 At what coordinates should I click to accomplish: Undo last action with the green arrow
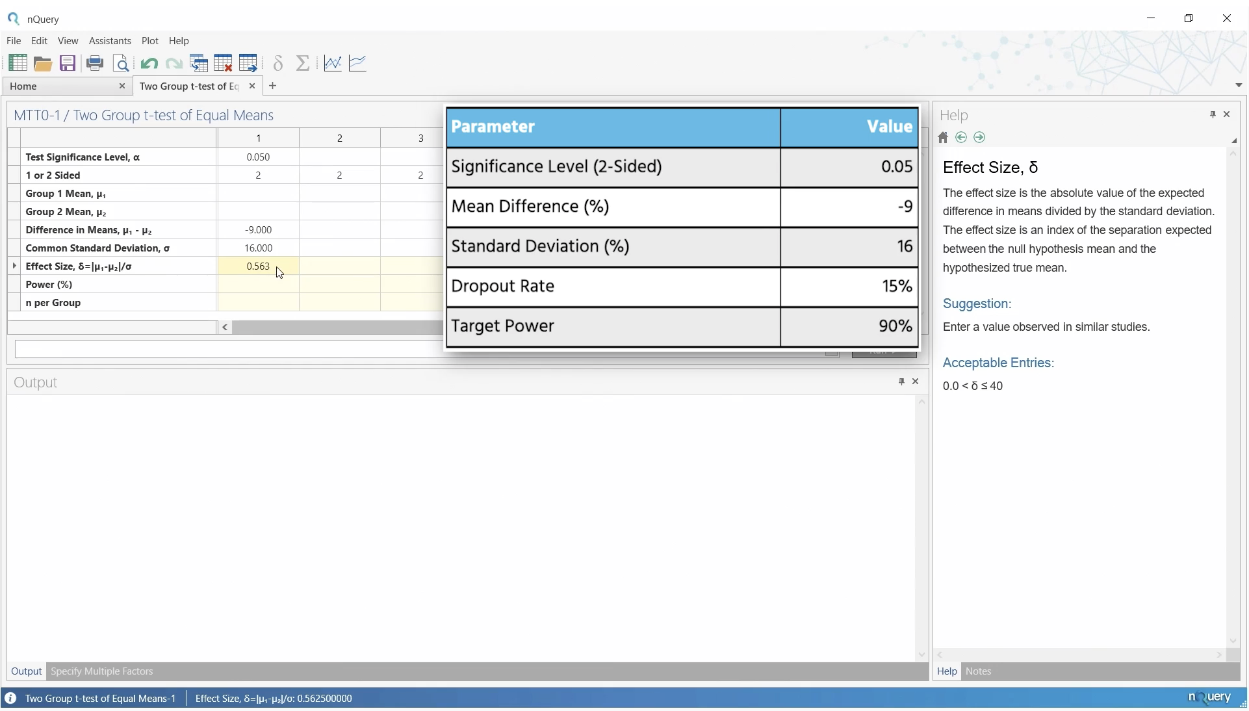[x=149, y=64]
